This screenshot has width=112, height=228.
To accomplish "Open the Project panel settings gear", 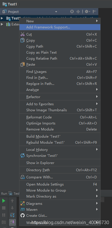I will point(87,11).
